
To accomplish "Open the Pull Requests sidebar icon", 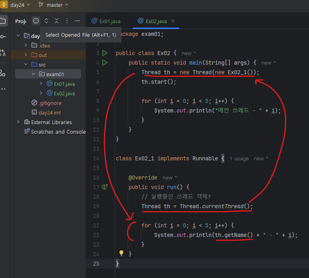I will [3, 53].
